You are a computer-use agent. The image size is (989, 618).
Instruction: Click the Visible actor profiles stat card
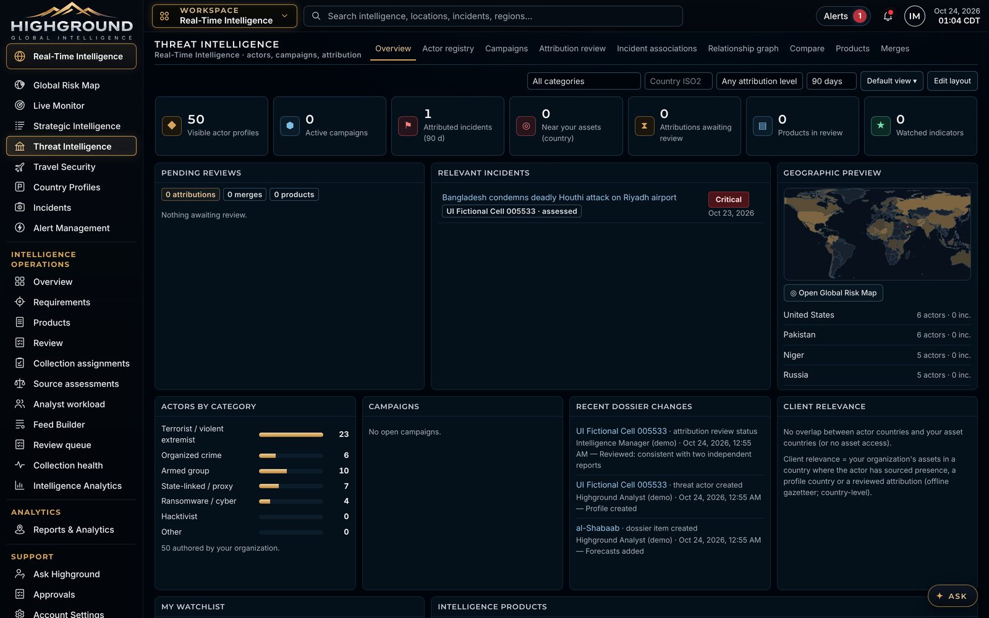pos(211,126)
